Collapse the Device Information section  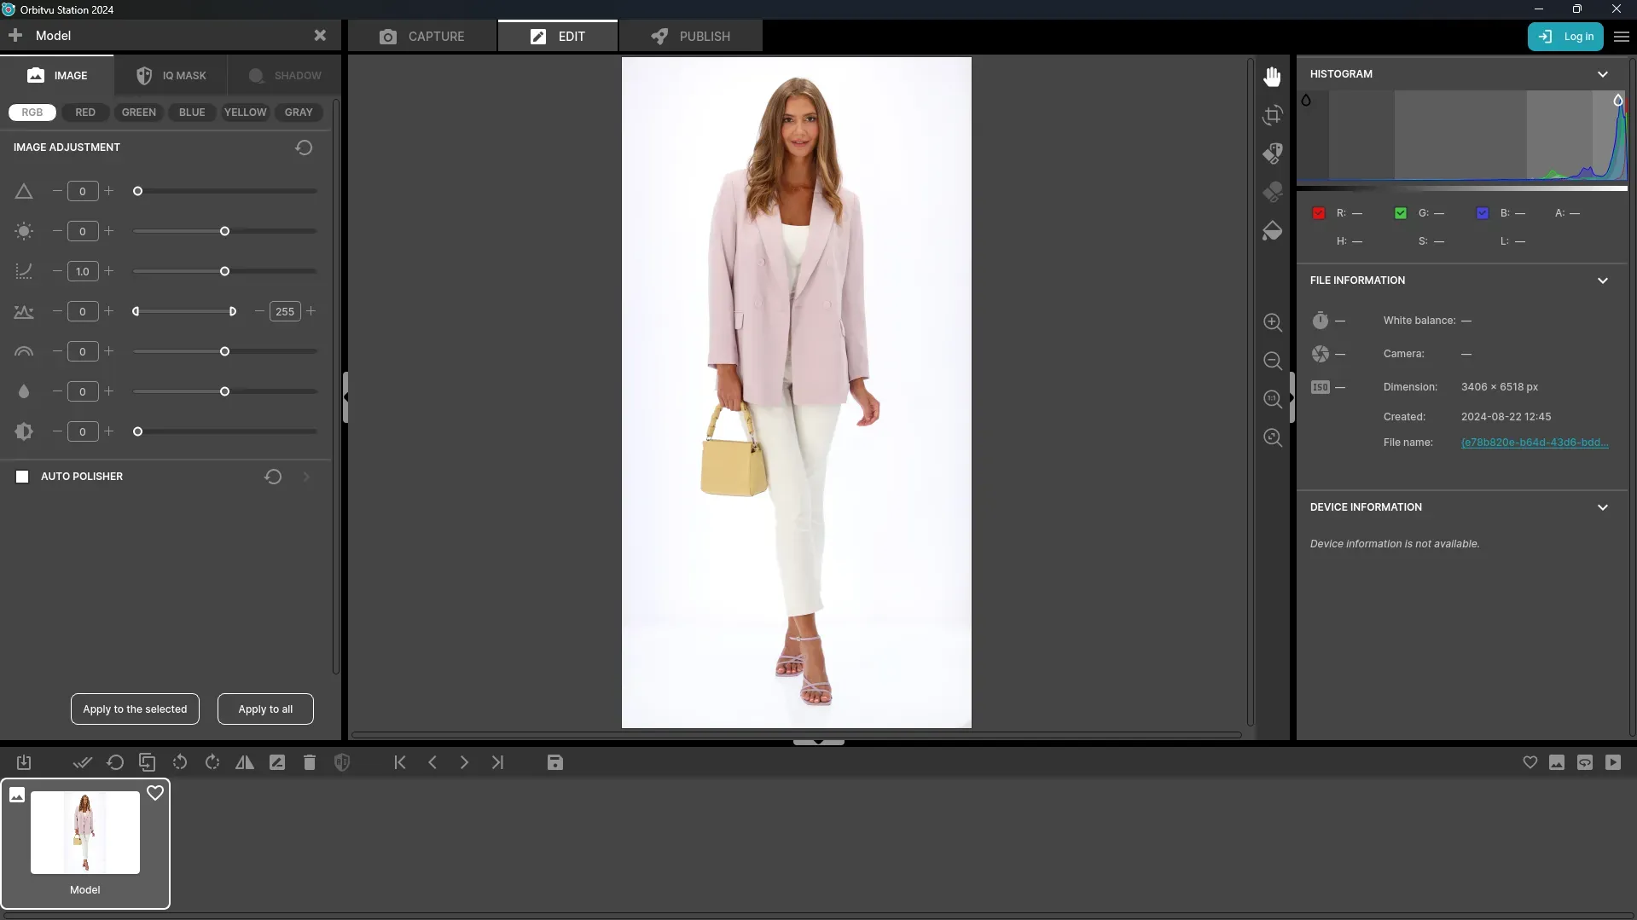pos(1602,507)
